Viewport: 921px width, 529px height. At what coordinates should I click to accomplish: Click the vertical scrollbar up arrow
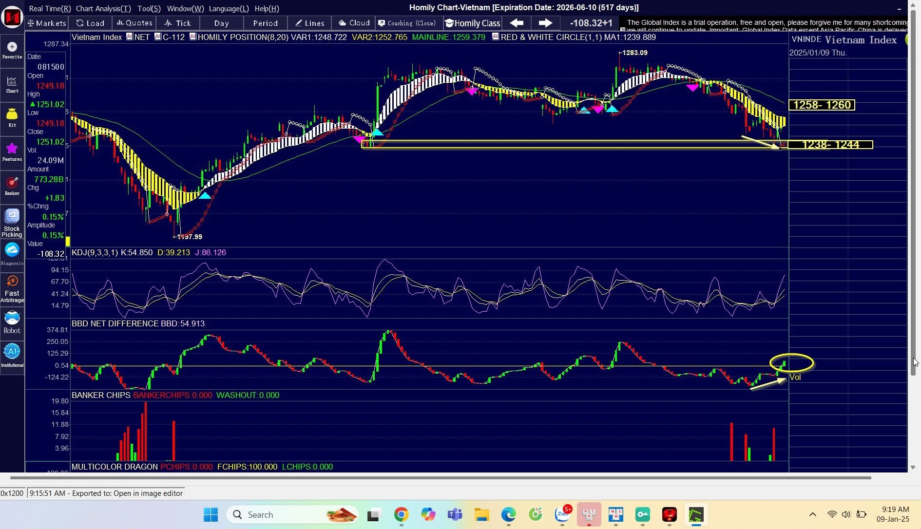tap(913, 5)
